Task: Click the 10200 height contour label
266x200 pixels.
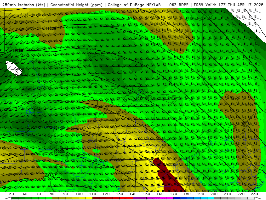Action: [x=51, y=29]
